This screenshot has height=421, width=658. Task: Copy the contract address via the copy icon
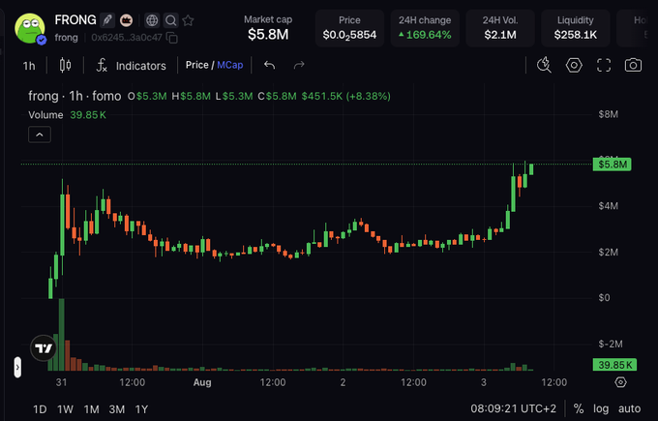172,38
